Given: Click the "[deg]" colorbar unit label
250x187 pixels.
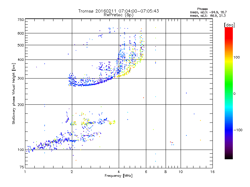Looking at the screenshot, I should pos(229,25).
